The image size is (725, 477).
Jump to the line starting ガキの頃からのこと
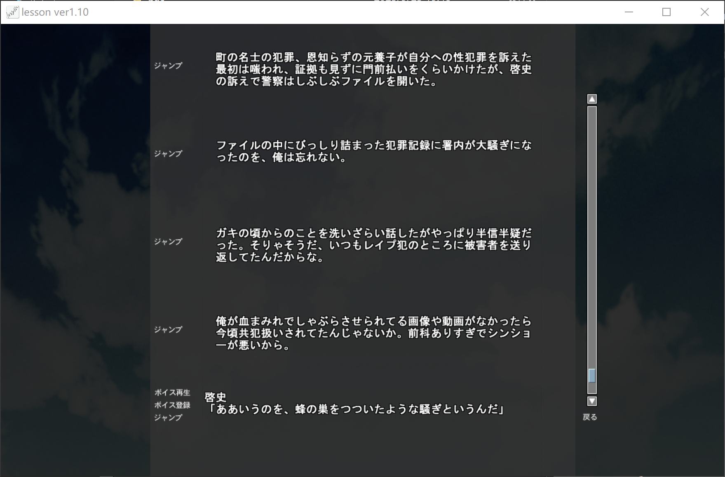168,242
